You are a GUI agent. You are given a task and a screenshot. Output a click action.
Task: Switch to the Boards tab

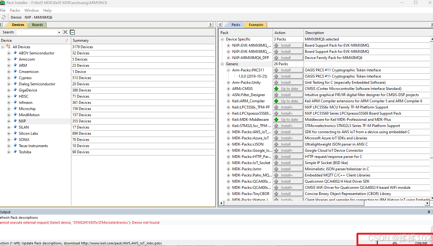coord(37,25)
